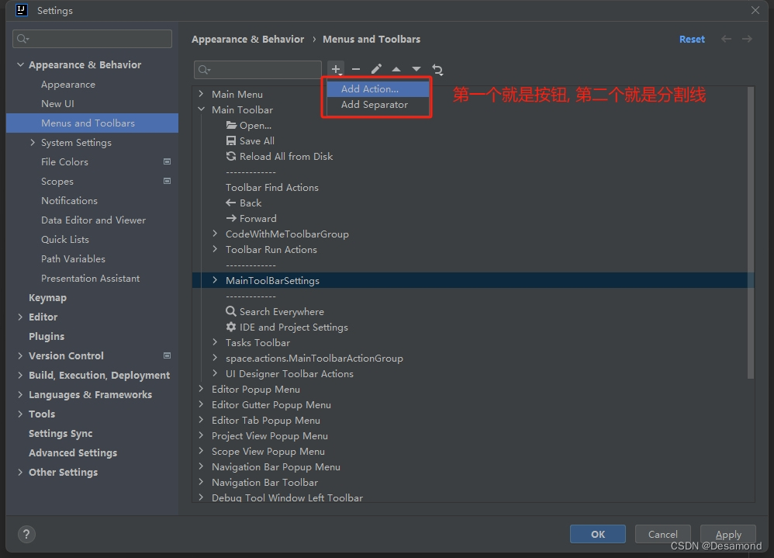The height and width of the screenshot is (558, 774).
Task: Open the Plugins settings page
Action: [47, 336]
